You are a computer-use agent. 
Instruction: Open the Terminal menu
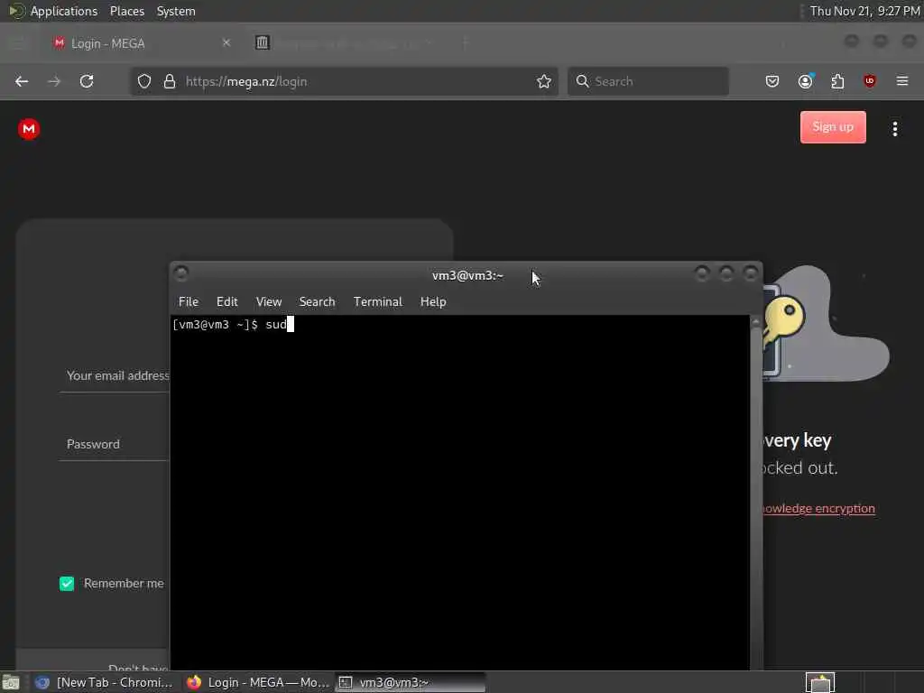378,301
